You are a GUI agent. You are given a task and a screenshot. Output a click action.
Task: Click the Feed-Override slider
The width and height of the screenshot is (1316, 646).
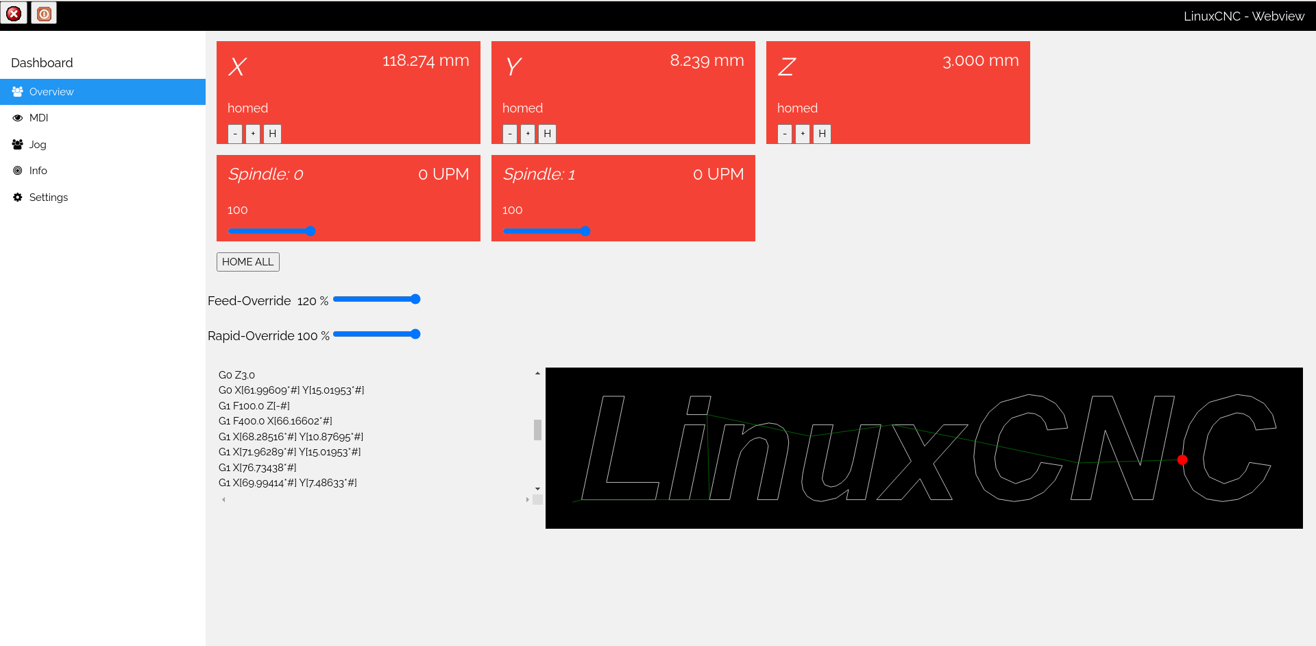[x=376, y=299]
